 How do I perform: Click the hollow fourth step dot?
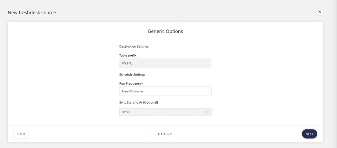click(x=168, y=134)
